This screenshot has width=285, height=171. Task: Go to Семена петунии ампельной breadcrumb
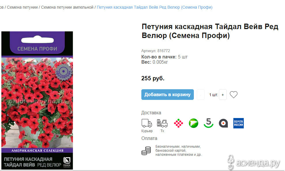pos(67,7)
